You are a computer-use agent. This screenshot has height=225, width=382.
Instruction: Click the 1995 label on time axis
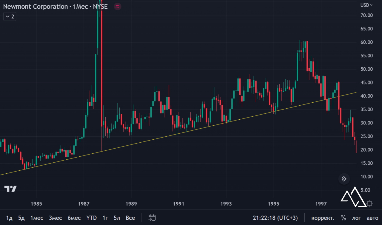click(274, 204)
